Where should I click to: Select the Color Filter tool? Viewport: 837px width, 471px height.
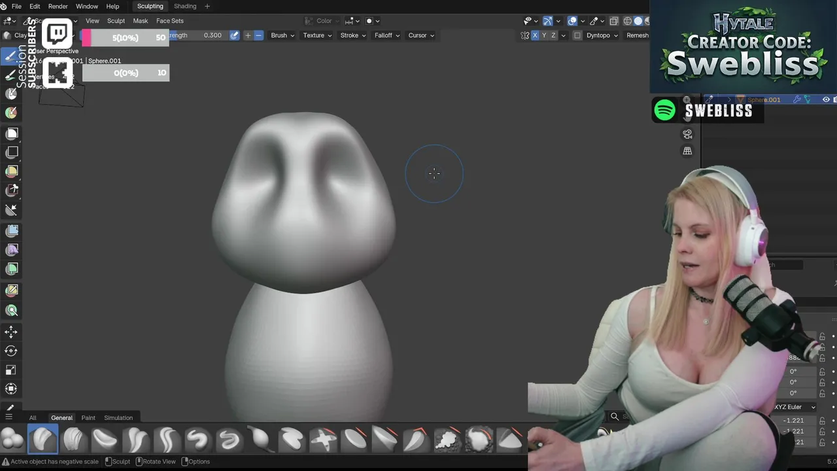click(11, 269)
